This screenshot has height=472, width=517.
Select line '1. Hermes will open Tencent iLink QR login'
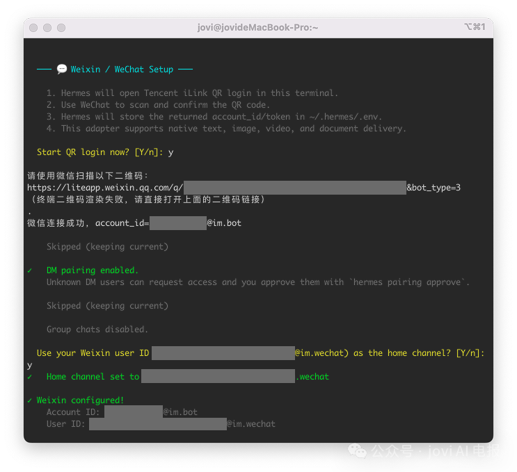(192, 93)
